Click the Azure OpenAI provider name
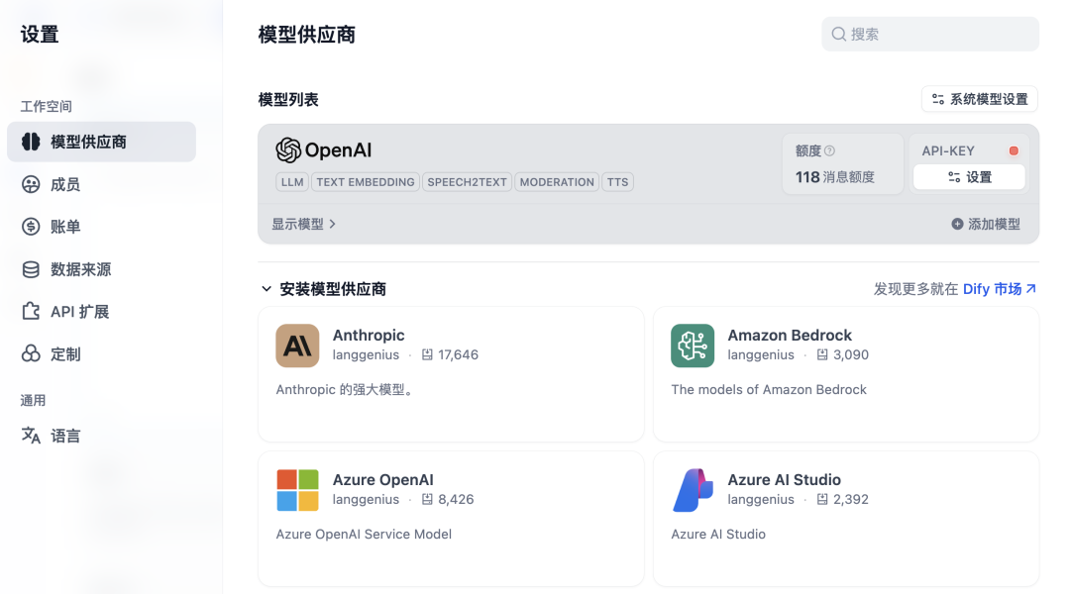The image size is (1070, 594). click(382, 480)
